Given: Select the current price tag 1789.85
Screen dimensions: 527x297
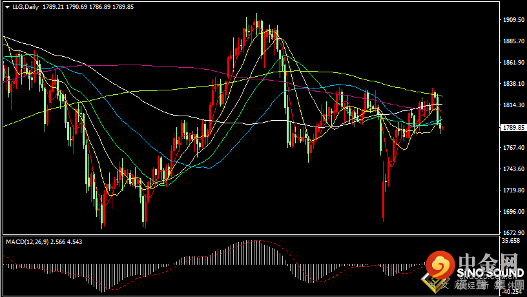Looking at the screenshot, I should click(x=512, y=128).
